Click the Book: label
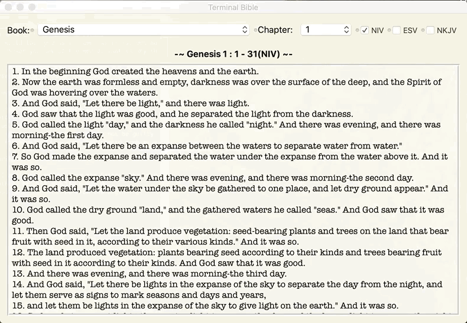Viewport: 467px width, 323px height. [x=18, y=30]
